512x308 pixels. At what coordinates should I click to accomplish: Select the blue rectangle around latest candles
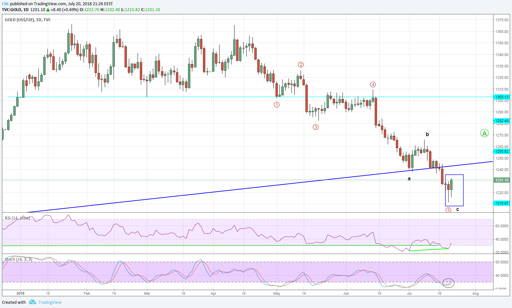pos(454,190)
